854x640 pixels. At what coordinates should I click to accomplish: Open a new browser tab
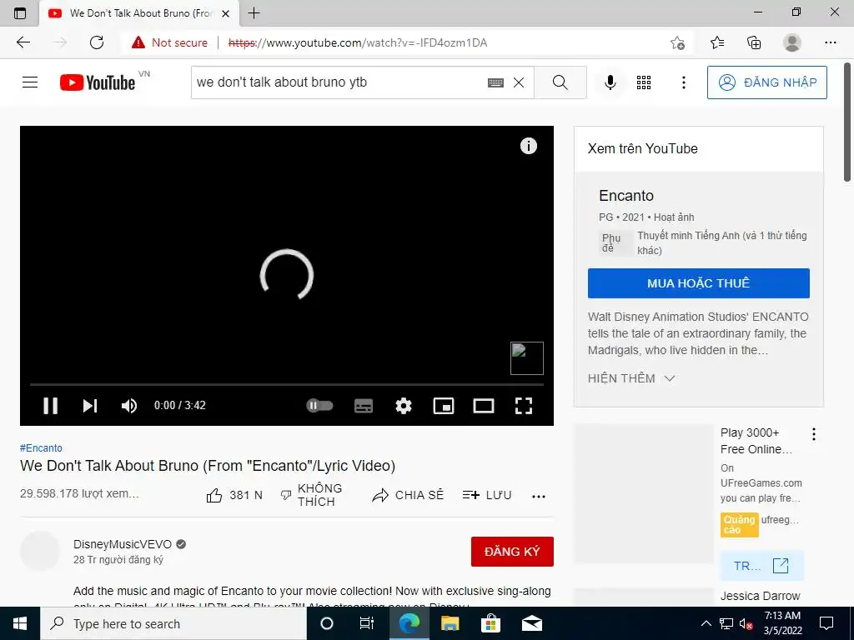pos(254,13)
